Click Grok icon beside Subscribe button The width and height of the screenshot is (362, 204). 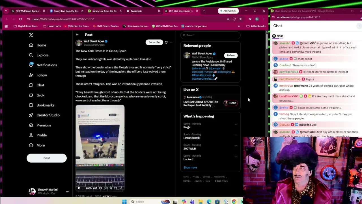166,42
